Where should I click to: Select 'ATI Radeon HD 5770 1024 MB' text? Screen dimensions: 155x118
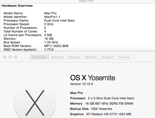pyautogui.click(x=109, y=114)
